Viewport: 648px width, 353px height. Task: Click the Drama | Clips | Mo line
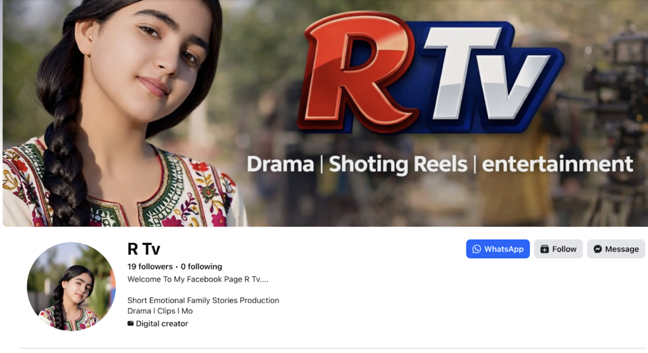click(160, 311)
